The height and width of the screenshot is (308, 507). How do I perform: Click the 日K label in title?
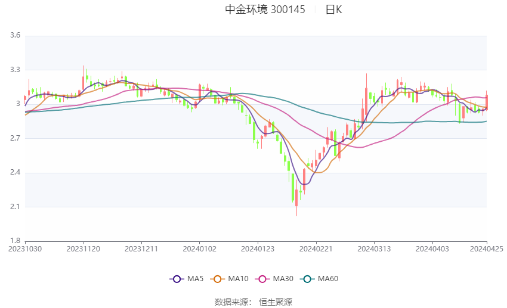pyautogui.click(x=333, y=10)
